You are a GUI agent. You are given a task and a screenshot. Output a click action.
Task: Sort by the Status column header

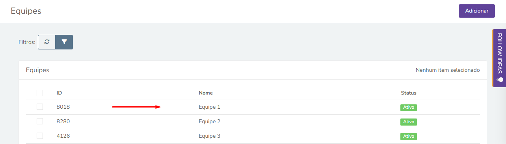point(409,93)
